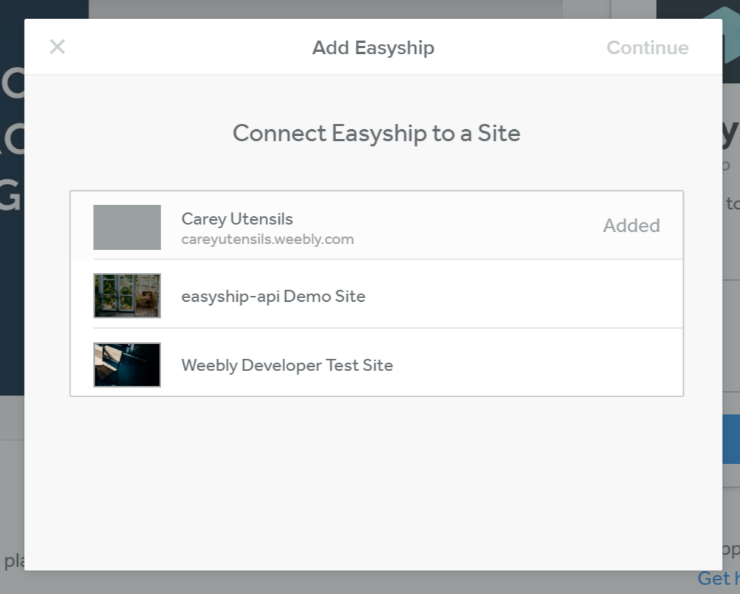Open the Carey Utensils gray thumbnail
This screenshot has height=594, width=740.
(127, 228)
